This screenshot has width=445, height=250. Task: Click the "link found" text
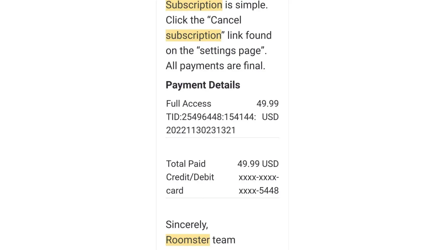tap(249, 35)
